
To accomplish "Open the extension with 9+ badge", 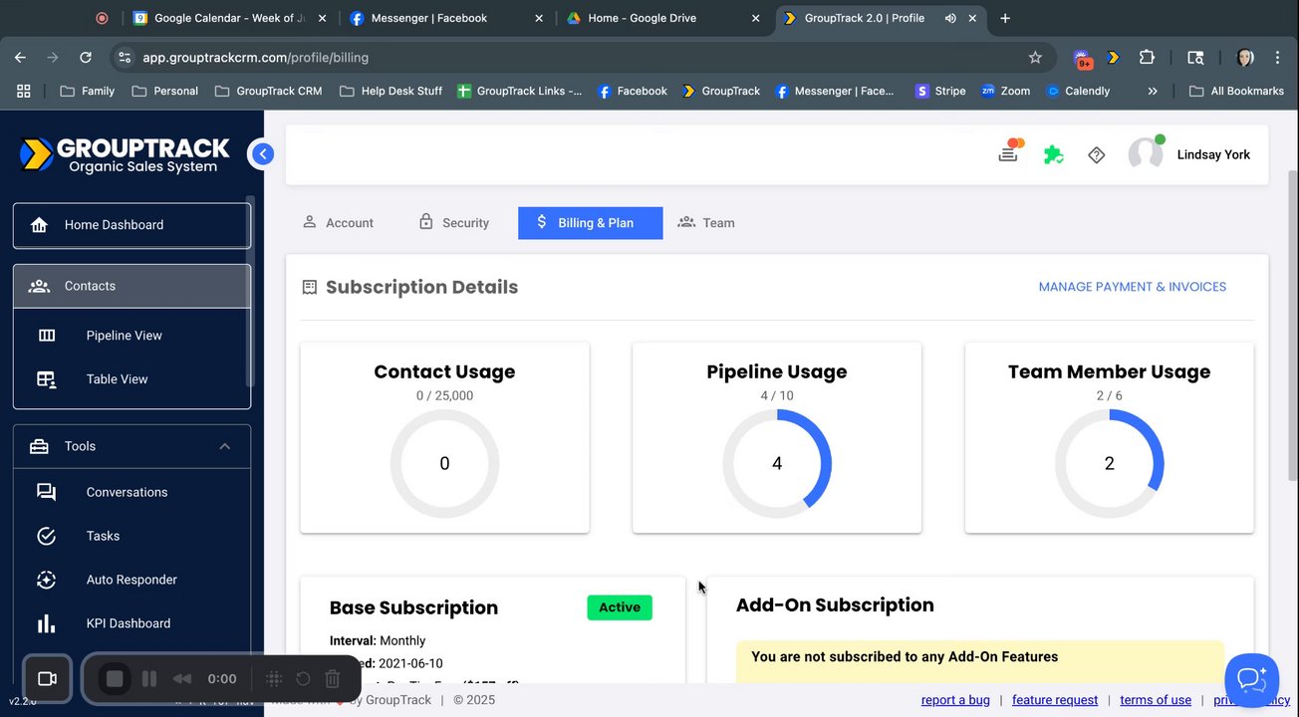I will [x=1083, y=59].
